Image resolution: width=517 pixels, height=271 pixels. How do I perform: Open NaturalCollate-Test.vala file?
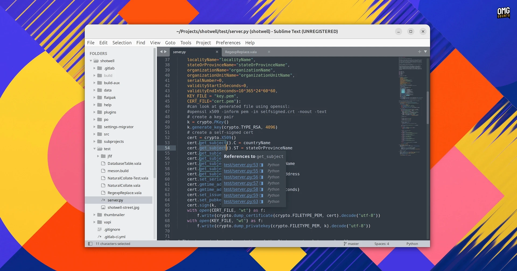128,178
